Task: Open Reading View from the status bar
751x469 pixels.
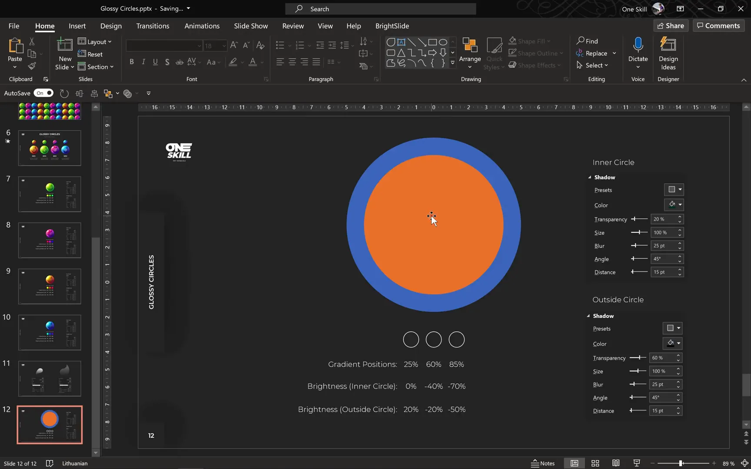Action: (616, 463)
